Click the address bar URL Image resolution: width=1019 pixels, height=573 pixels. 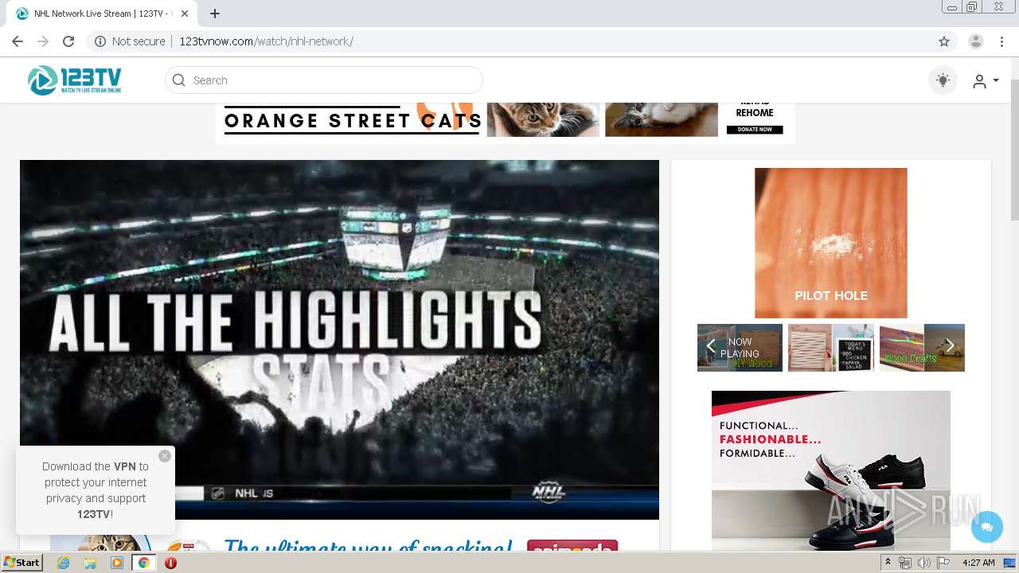[x=266, y=41]
